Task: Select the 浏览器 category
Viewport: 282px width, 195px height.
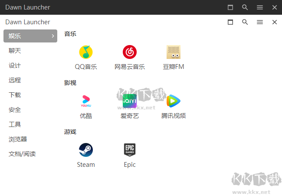Action: coord(18,139)
